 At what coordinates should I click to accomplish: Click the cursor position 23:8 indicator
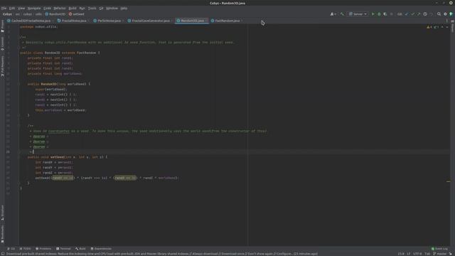[x=401, y=254]
